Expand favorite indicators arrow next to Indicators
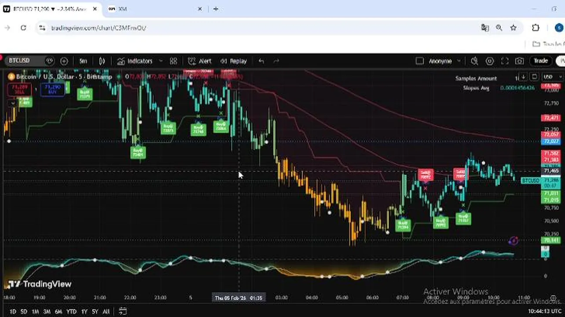This screenshot has width=565, height=317. point(161,61)
